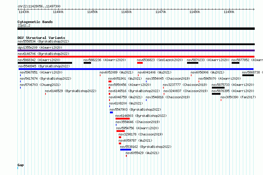Open the nsv5870233 (Almarri2020) label
This screenshot has width=263, height=175.
coord(208,60)
